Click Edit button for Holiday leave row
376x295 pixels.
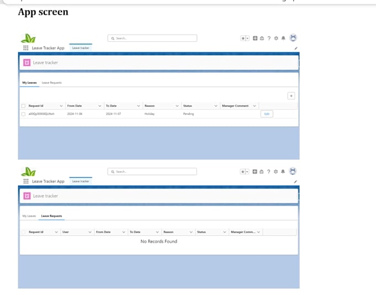click(x=267, y=114)
